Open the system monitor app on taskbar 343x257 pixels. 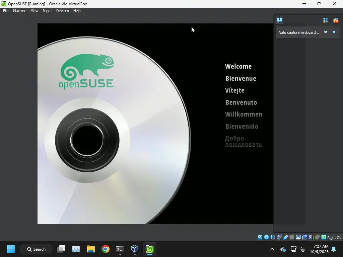76,249
